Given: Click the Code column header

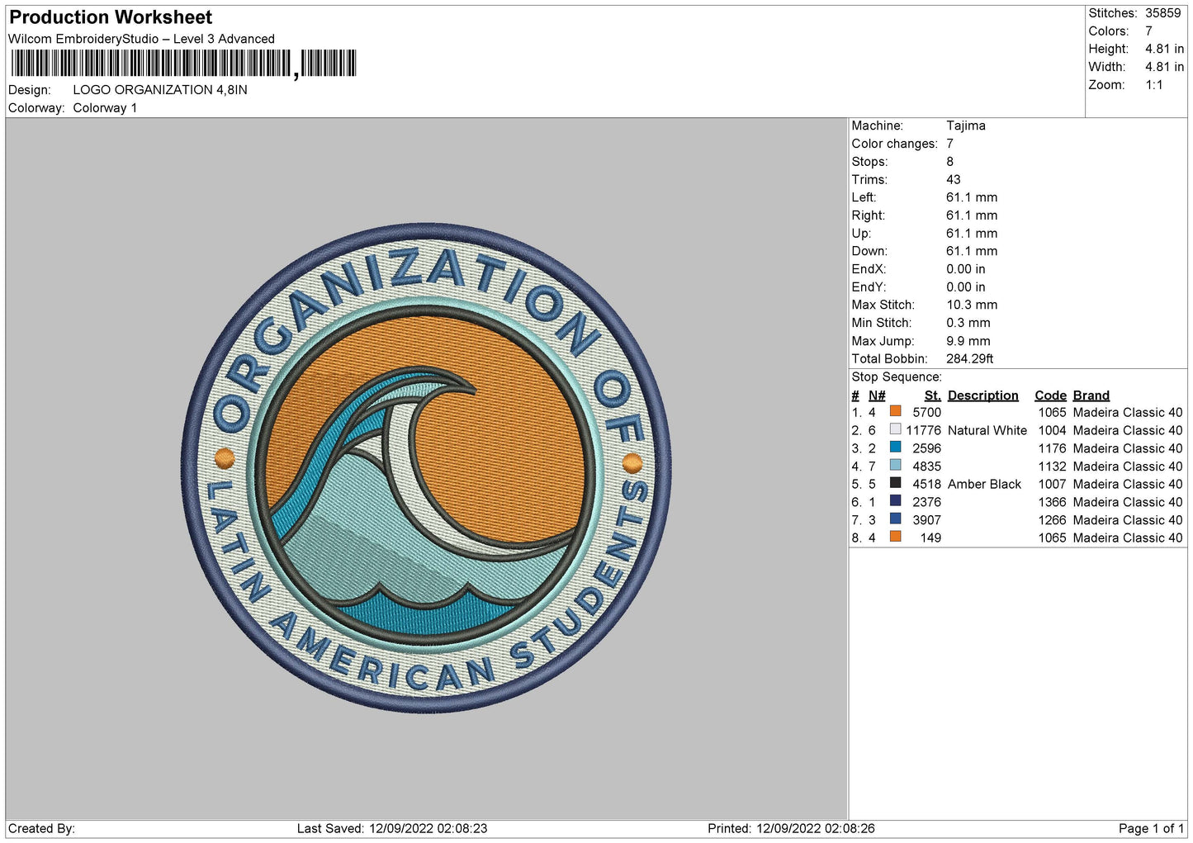Looking at the screenshot, I should [x=1051, y=395].
